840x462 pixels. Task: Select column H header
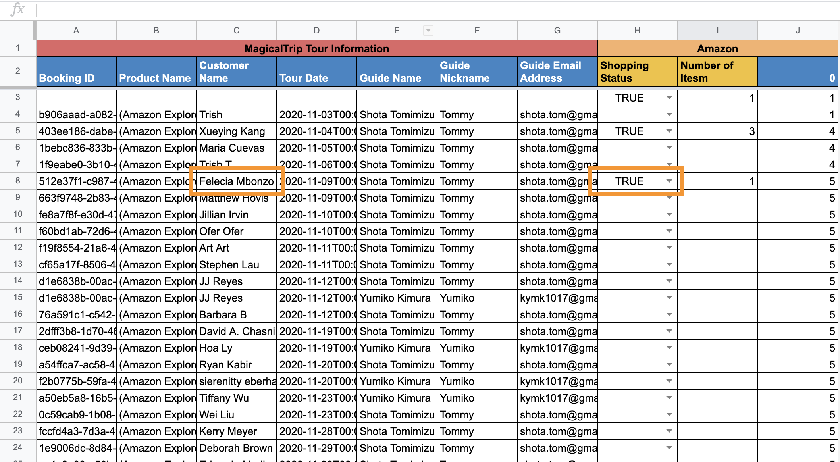click(x=637, y=31)
